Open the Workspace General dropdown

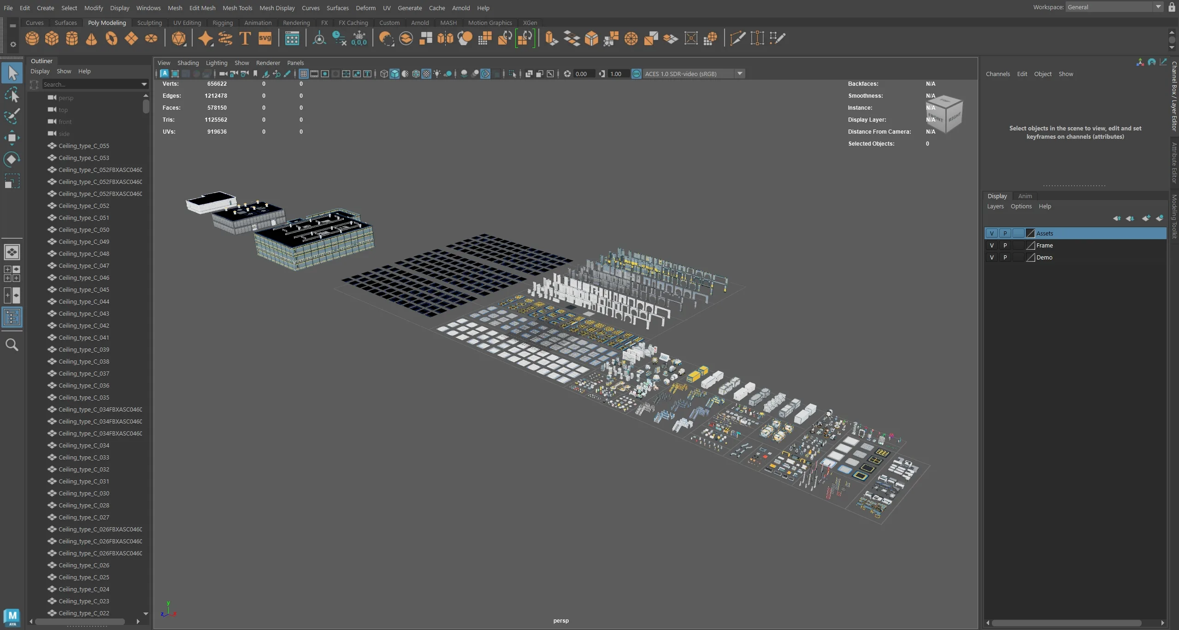(1158, 7)
